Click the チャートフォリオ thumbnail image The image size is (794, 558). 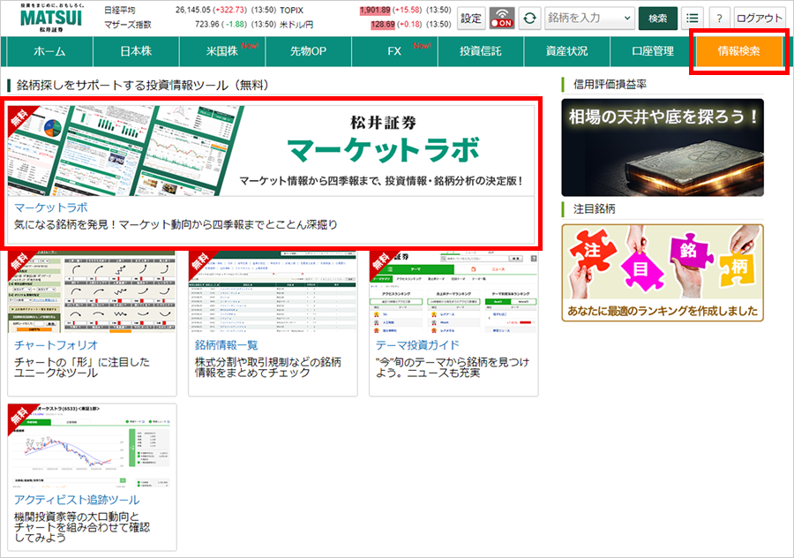pos(92,292)
